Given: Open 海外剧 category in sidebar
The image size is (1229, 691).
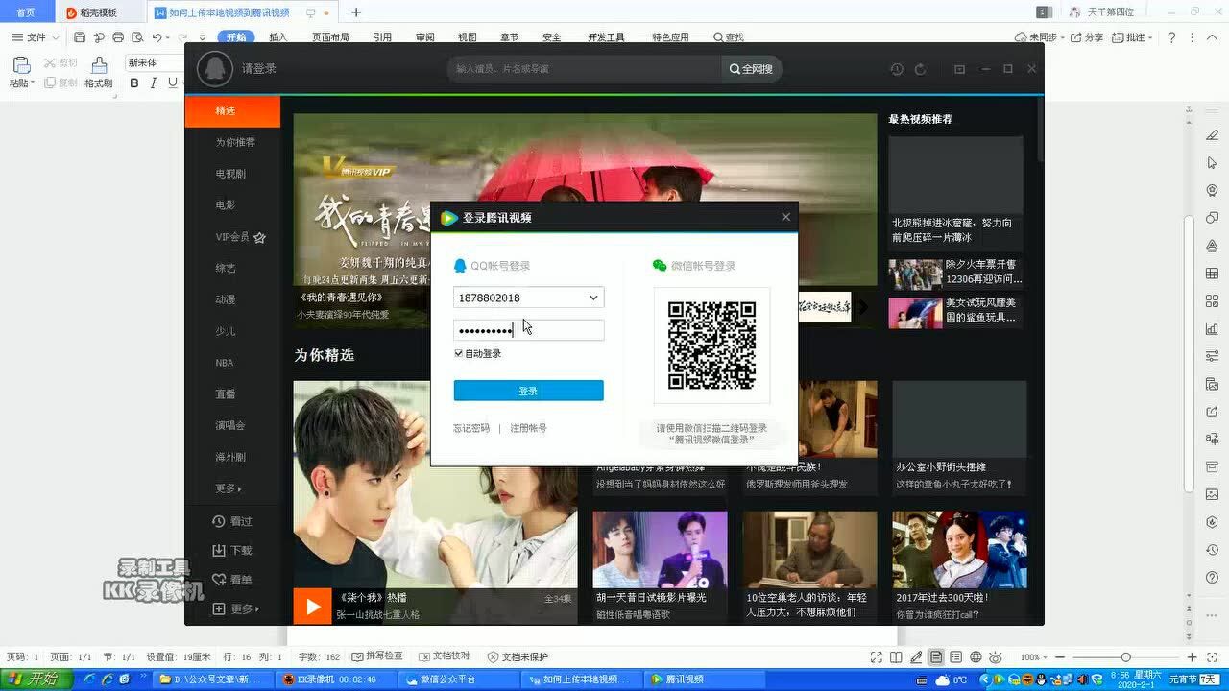Looking at the screenshot, I should click(x=230, y=457).
